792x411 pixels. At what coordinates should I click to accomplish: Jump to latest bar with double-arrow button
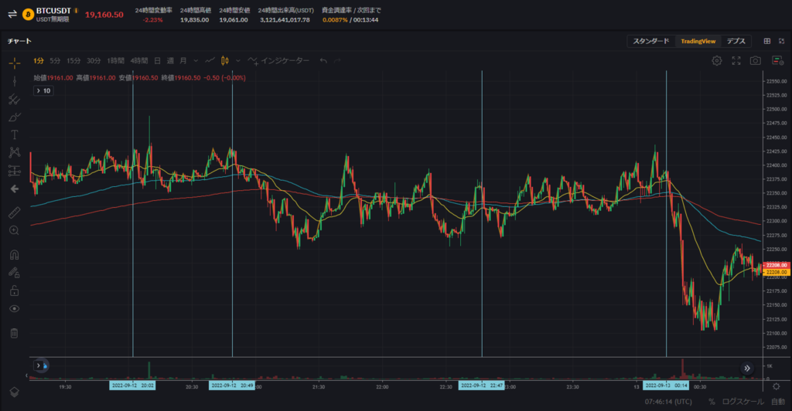(x=747, y=369)
